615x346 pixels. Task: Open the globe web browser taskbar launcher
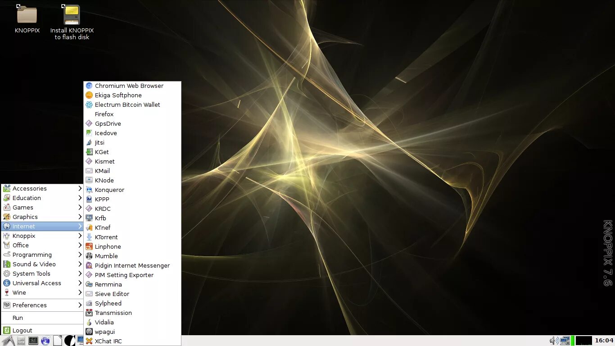click(45, 341)
